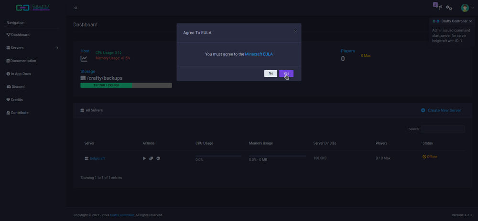Viewport: 478px width, 221px height.
Task: Open Contribute in the sidebar
Action: (x=18, y=113)
